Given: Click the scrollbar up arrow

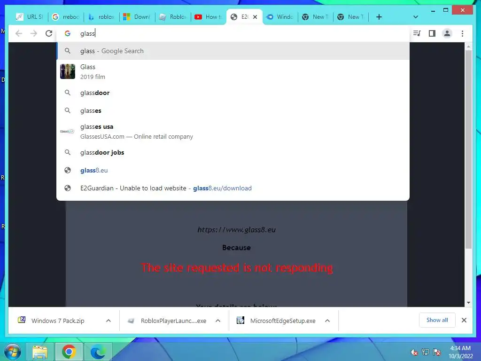Looking at the screenshot, I should click(468, 47).
